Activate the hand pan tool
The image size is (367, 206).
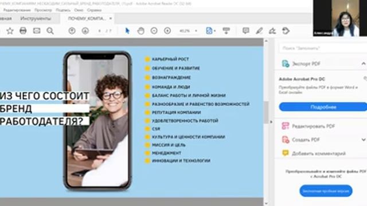click(x=140, y=31)
